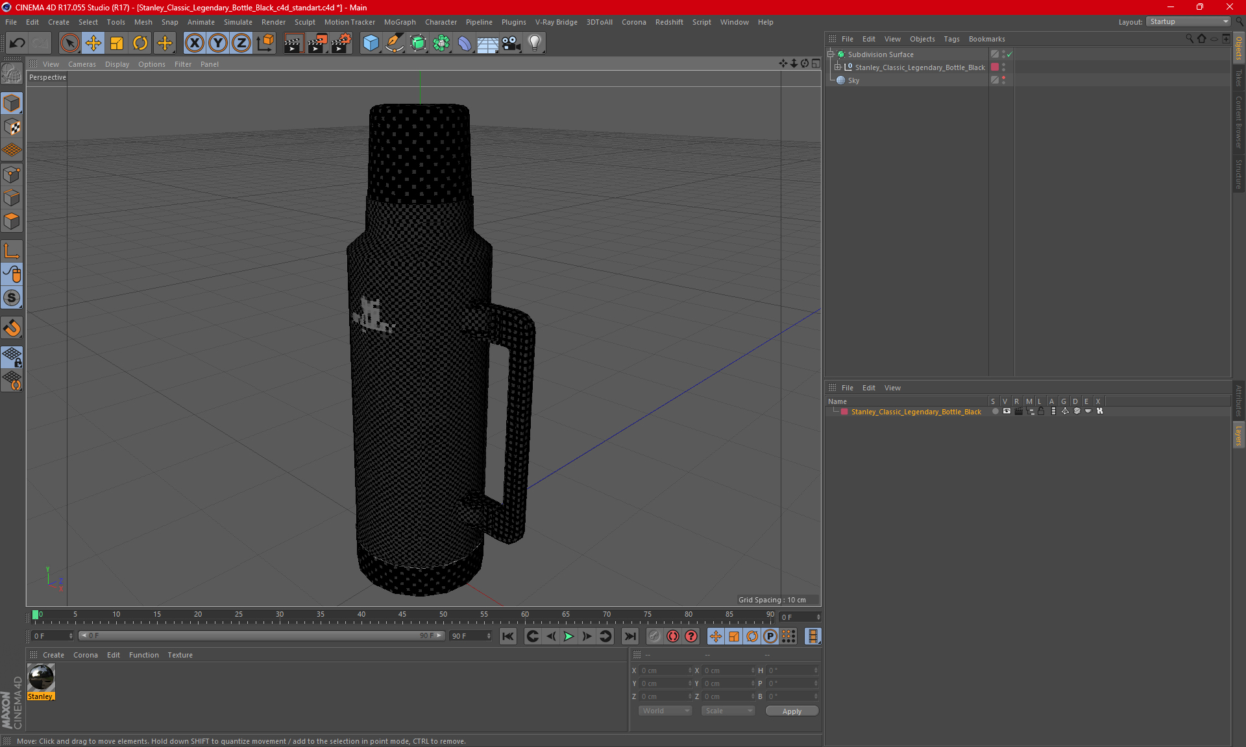Select the Sky object row
The image size is (1246, 747).
tap(907, 80)
